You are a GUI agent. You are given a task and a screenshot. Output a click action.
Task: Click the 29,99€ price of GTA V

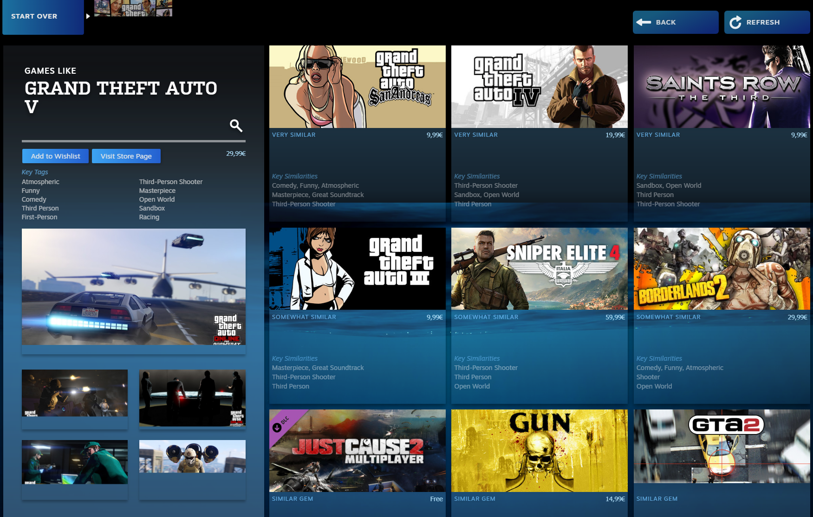236,153
